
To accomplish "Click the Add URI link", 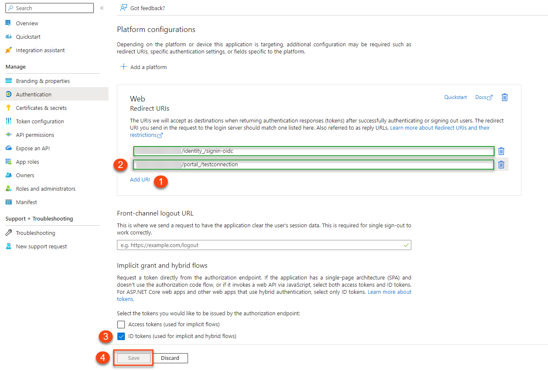I will 140,179.
